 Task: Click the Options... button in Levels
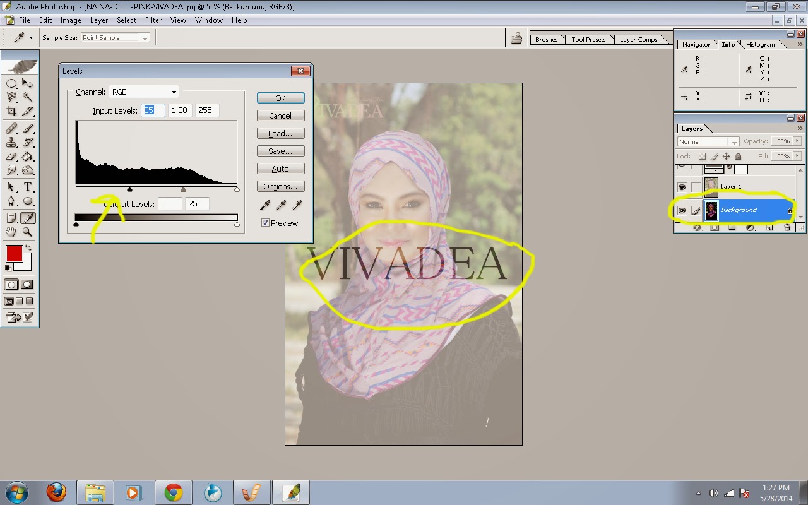tap(280, 186)
